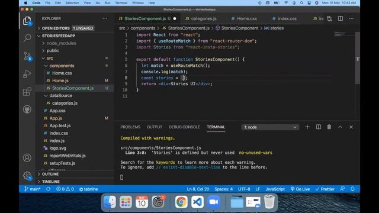Open notifications bell in status bar
Viewport: 379px width, 213px height.
click(x=352, y=189)
